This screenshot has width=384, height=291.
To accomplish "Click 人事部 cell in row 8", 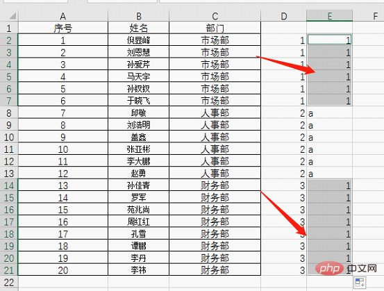I will tap(215, 113).
